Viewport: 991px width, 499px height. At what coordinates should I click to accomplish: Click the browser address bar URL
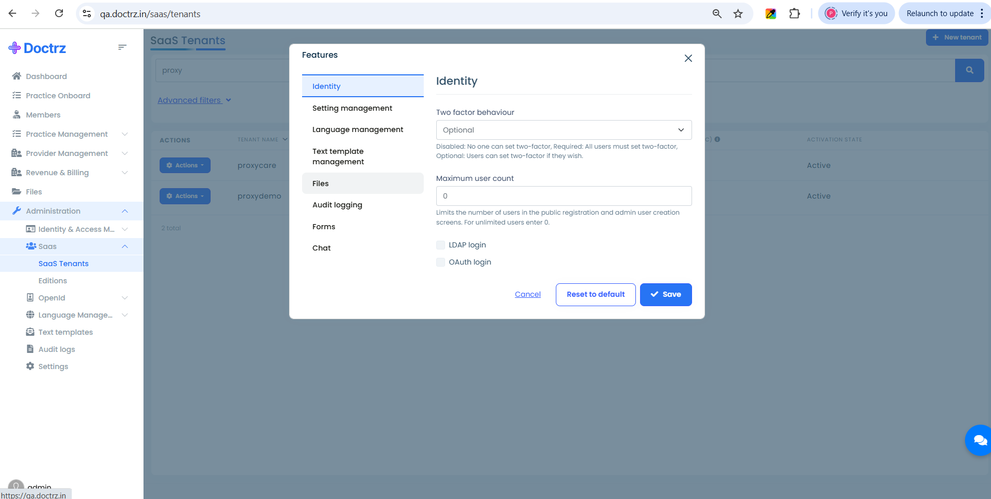point(150,14)
